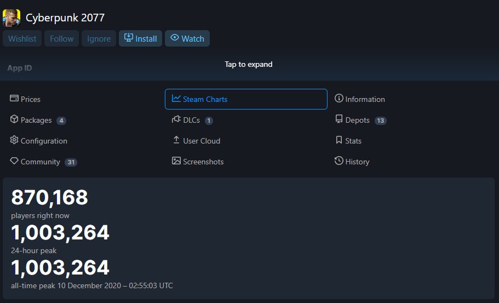Click the all-time peak date text
Image resolution: width=499 pixels, height=303 pixels.
(92, 285)
